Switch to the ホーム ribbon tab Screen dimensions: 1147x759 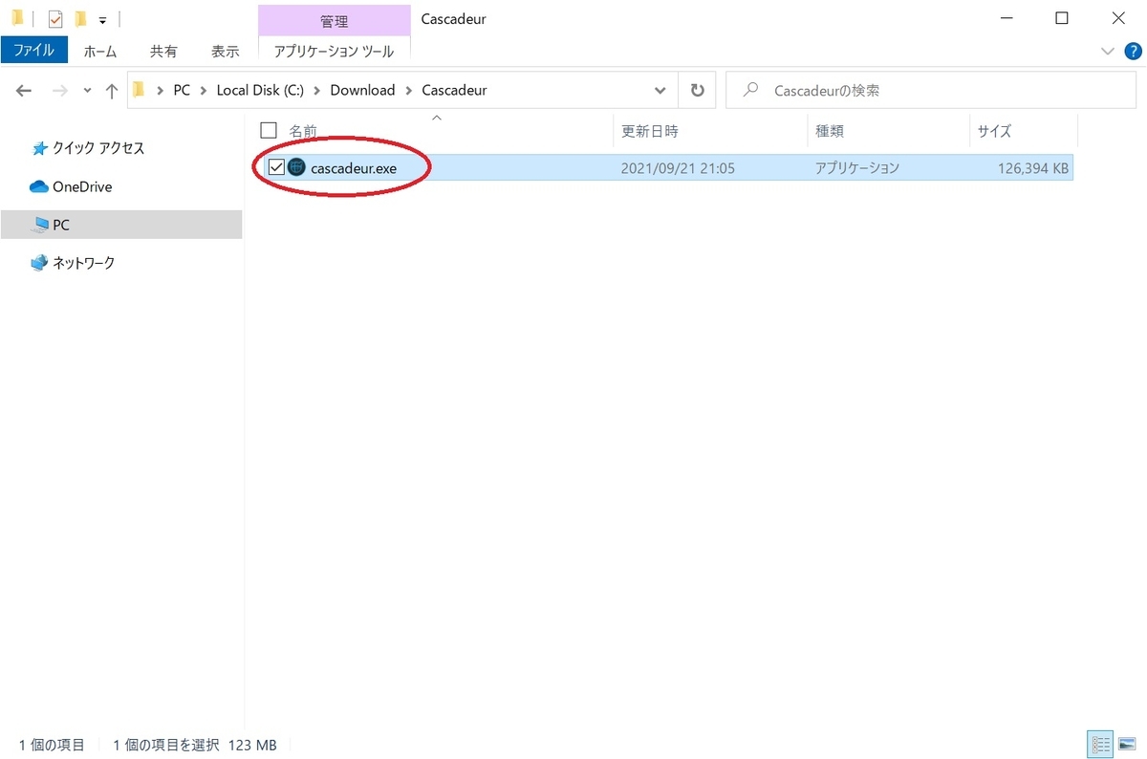(x=100, y=52)
